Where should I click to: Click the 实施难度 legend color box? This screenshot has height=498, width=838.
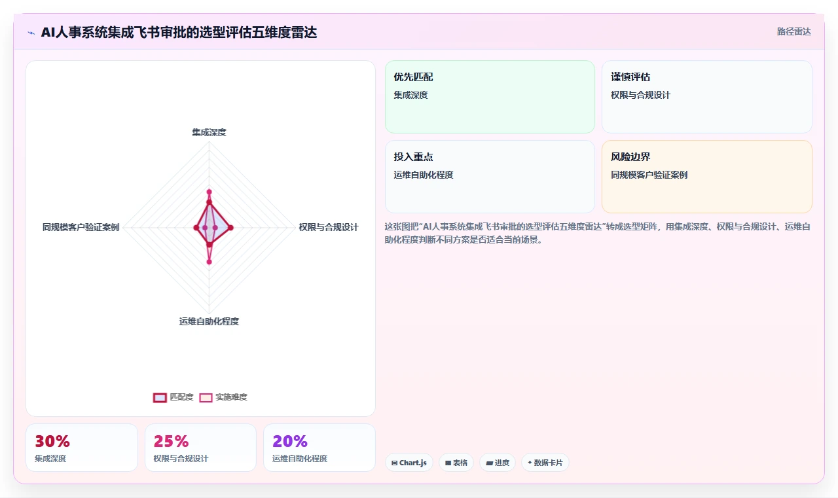[x=206, y=397]
